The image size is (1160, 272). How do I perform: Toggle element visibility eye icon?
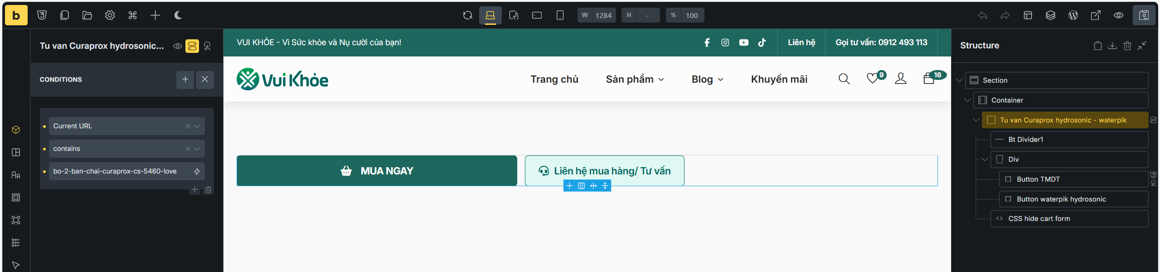point(178,46)
